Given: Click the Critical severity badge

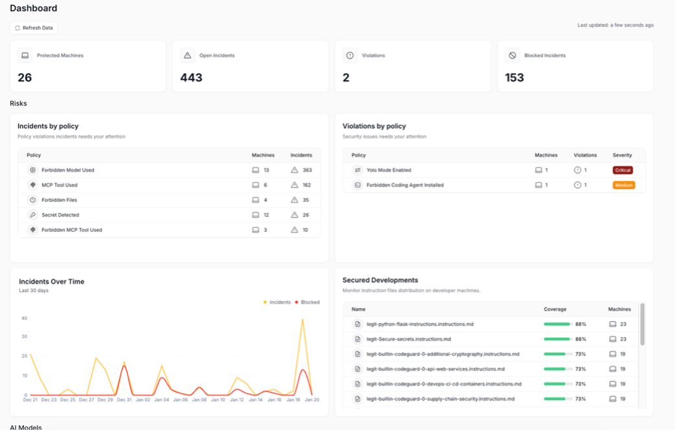Looking at the screenshot, I should 623,170.
